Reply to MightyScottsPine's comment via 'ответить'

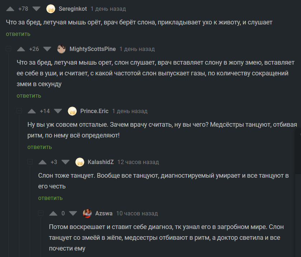[x=29, y=96]
